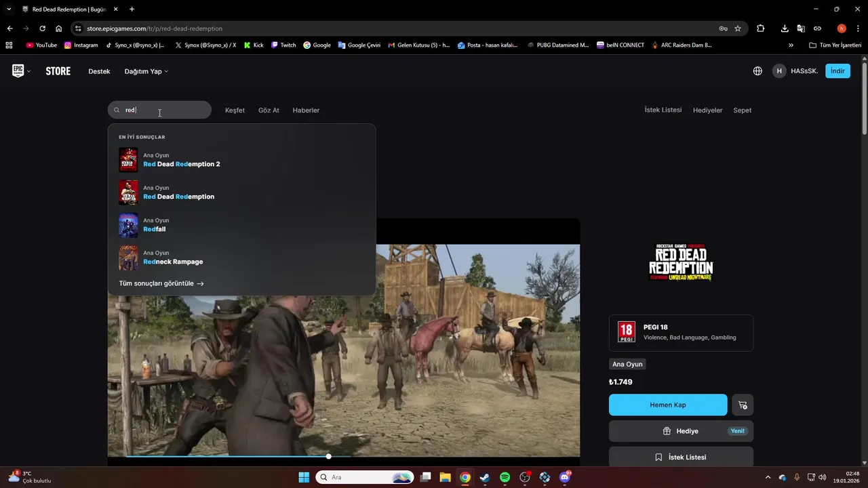Select the Red Dead Redemption 2 search result
Screen dimensions: 868x488
(241, 160)
